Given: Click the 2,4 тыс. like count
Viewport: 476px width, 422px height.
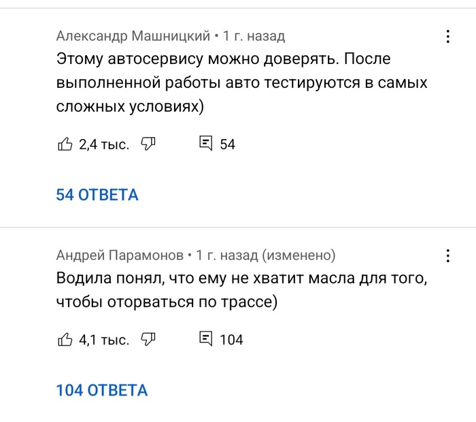Looking at the screenshot, I should point(103,144).
